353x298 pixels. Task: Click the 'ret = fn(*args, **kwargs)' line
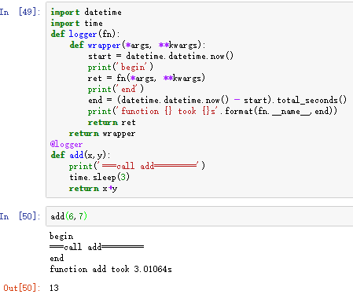(x=146, y=78)
